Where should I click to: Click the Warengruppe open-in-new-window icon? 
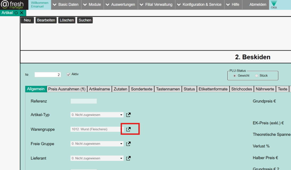(129, 129)
